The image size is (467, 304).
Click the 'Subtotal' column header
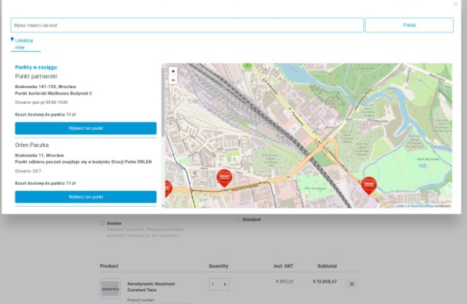(x=327, y=266)
